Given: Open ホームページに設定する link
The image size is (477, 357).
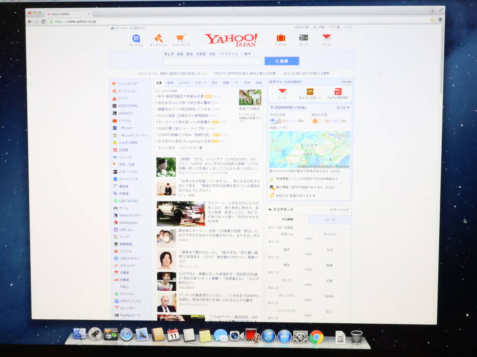Looking at the screenshot, I should (x=130, y=28).
